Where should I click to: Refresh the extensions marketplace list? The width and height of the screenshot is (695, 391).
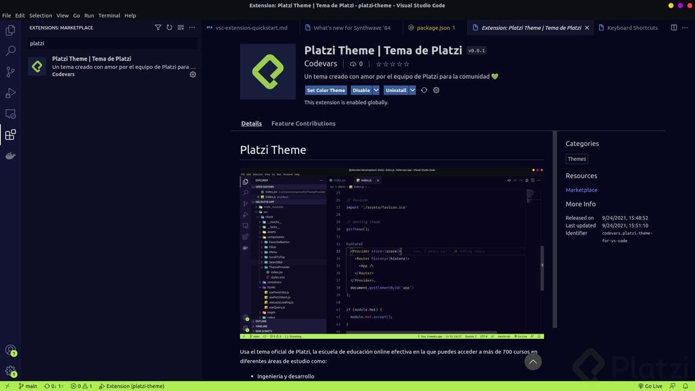point(169,28)
